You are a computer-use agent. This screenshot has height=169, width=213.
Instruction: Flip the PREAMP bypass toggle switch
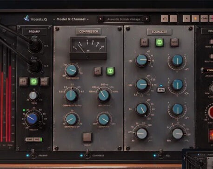coord(33,154)
